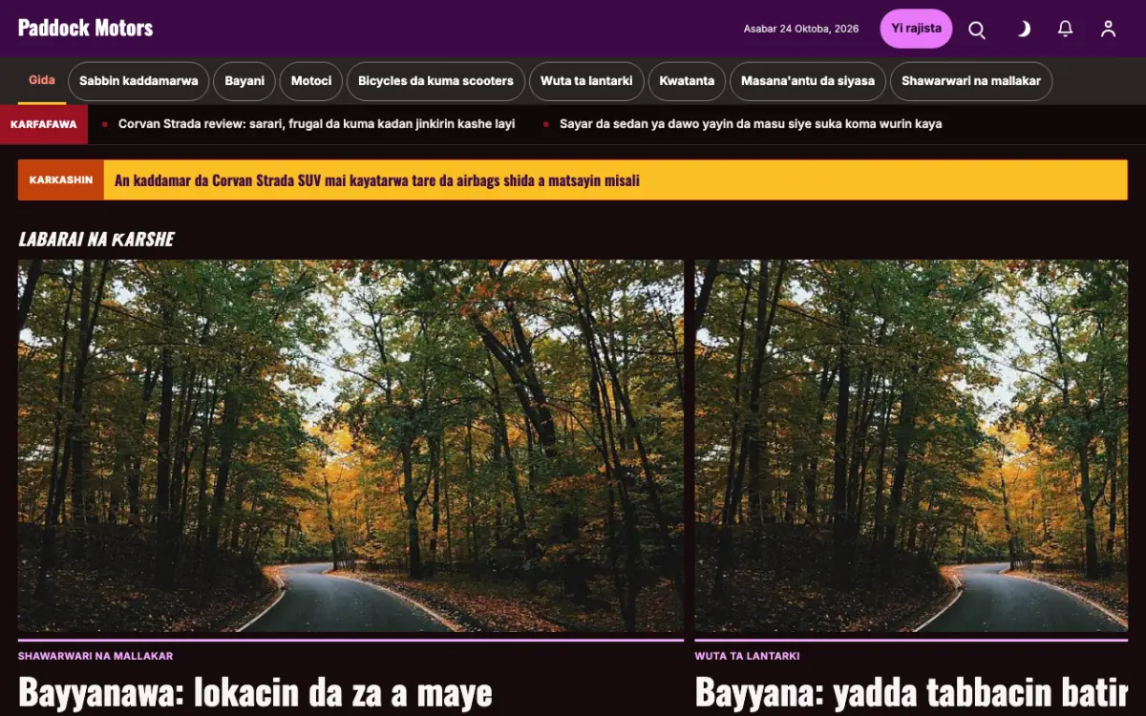Screen dimensions: 1146x716
Task: Click the LABARAI NA KARSHE heading
Action: 96,239
